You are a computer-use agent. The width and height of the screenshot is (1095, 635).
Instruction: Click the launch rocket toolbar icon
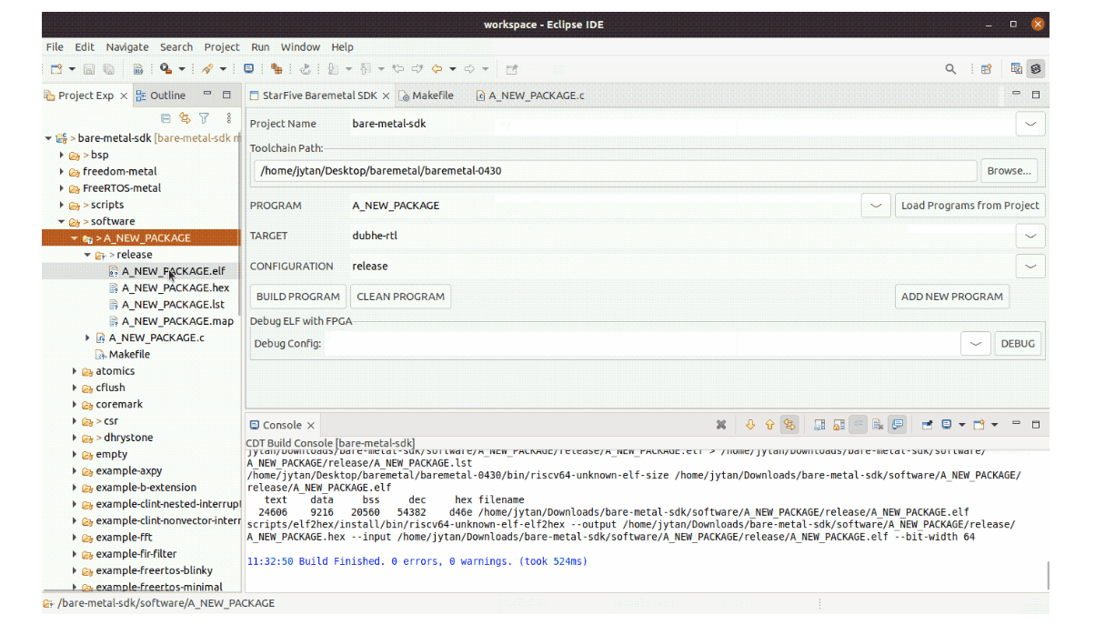(x=207, y=69)
